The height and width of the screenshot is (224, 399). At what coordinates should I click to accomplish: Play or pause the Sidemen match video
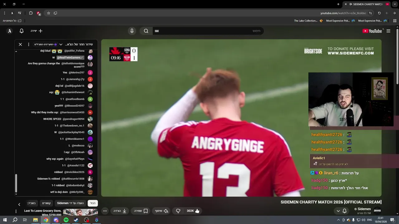pos(241,118)
